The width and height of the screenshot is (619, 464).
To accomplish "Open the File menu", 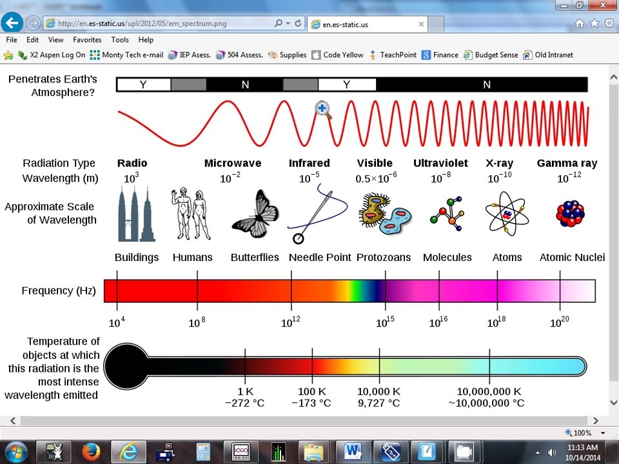I will [12, 40].
